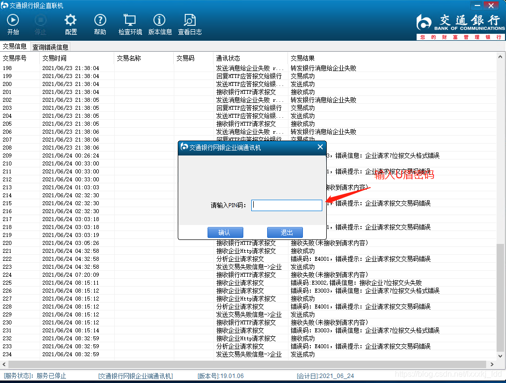Click the E3002 error text in row 225
The image size is (506, 383).
tap(356, 283)
